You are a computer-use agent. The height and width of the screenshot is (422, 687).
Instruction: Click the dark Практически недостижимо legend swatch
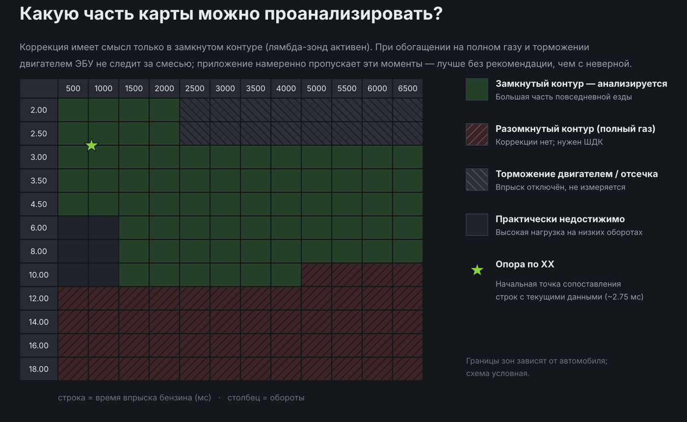[477, 225]
